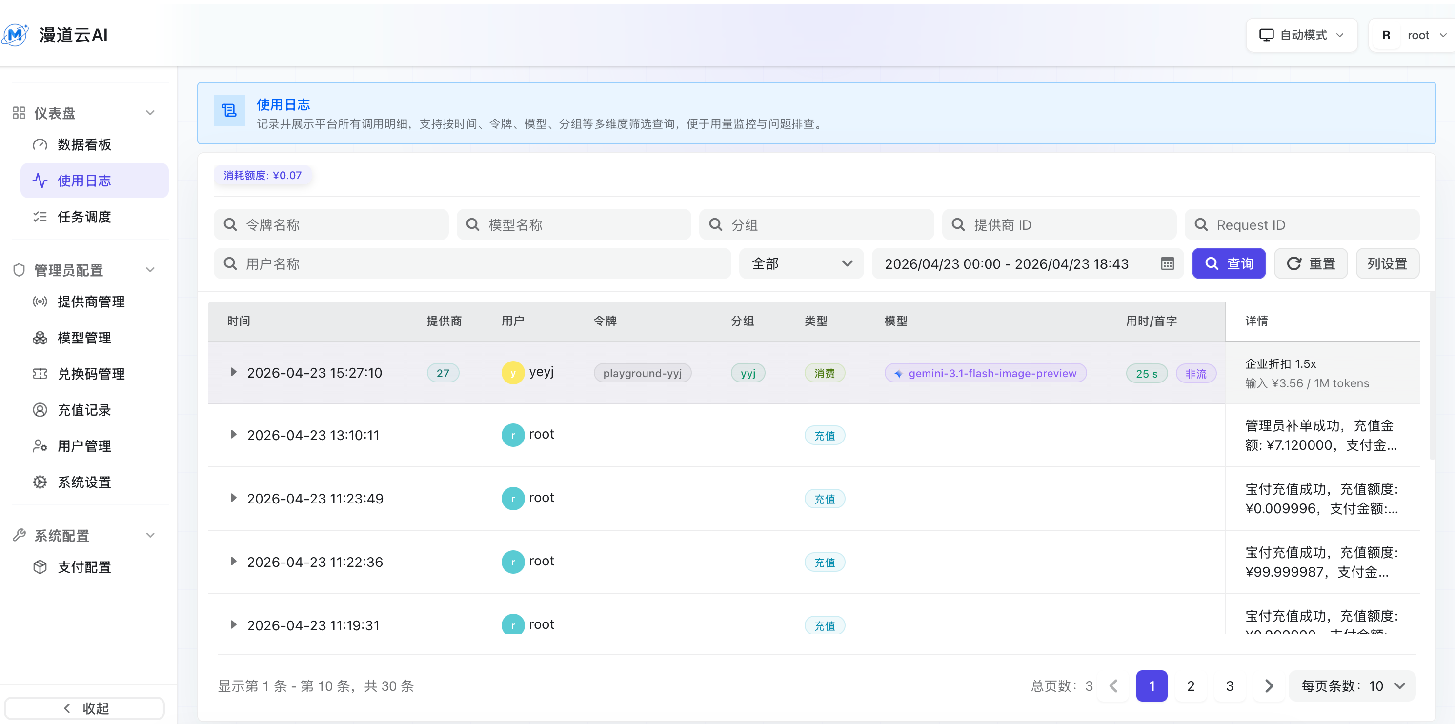Go to previous page arrow
1455x724 pixels.
[x=1113, y=686]
